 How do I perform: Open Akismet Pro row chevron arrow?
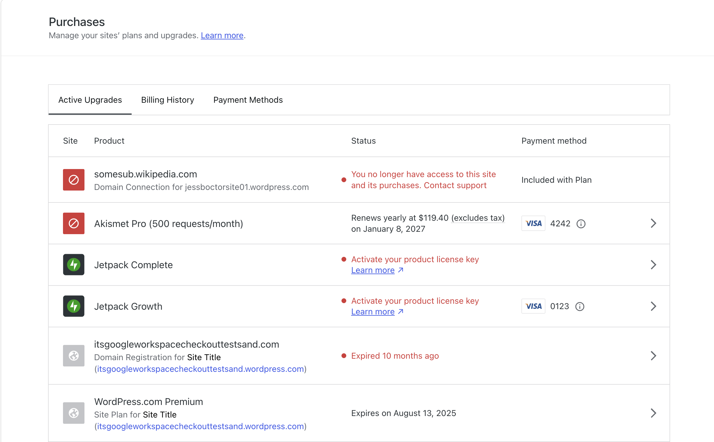(653, 223)
